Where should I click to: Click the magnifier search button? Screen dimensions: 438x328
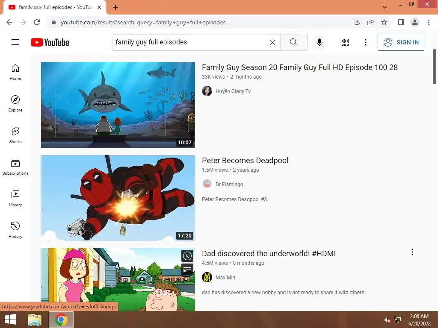[293, 42]
